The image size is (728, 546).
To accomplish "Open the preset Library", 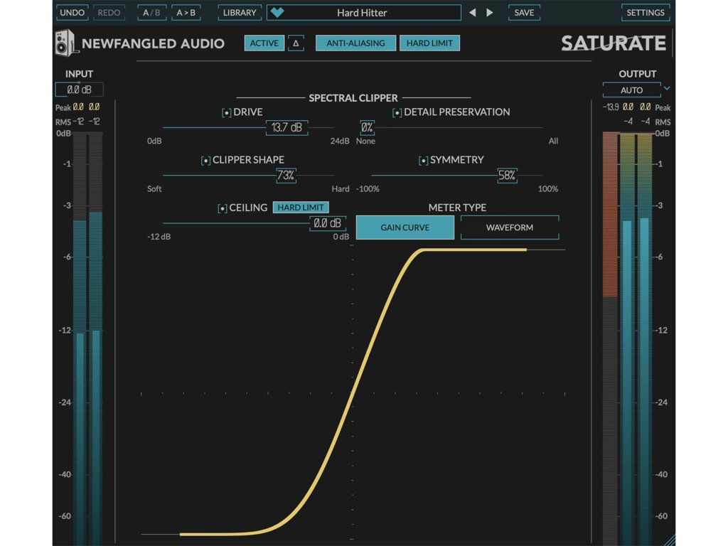I will click(240, 13).
